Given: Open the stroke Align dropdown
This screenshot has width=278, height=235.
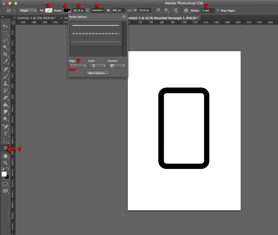Looking at the screenshot, I should (x=78, y=66).
